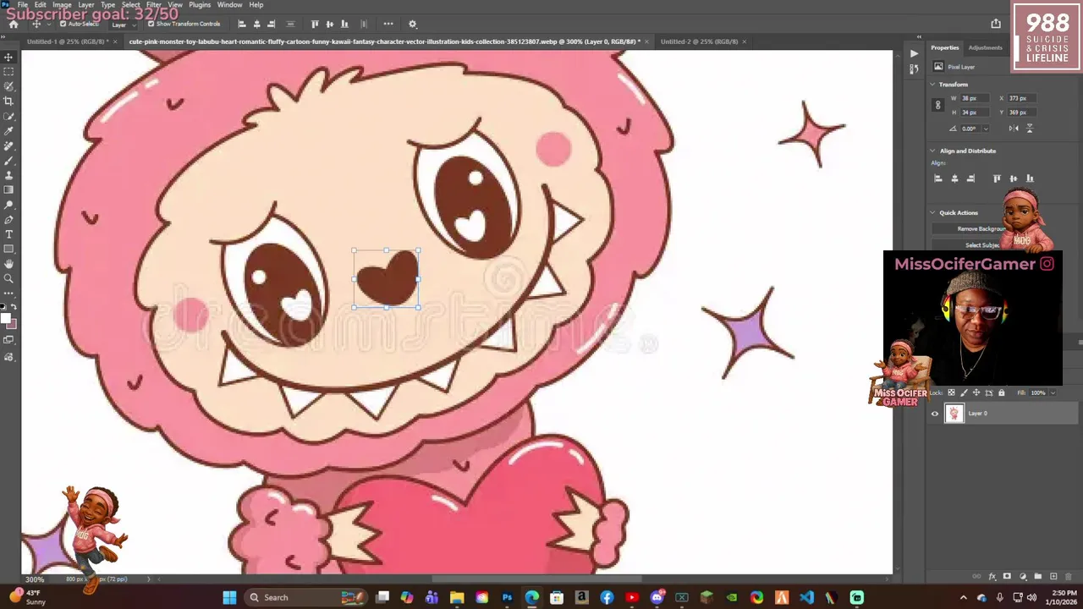The width and height of the screenshot is (1083, 609).
Task: Open the Fill 100% dropdown
Action: 1053,392
